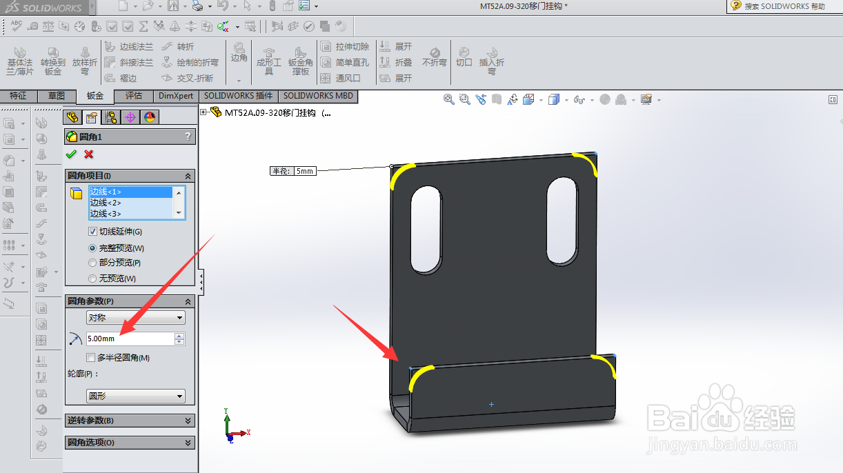
Task: Enable 多半径圆角 checkbox
Action: point(90,358)
